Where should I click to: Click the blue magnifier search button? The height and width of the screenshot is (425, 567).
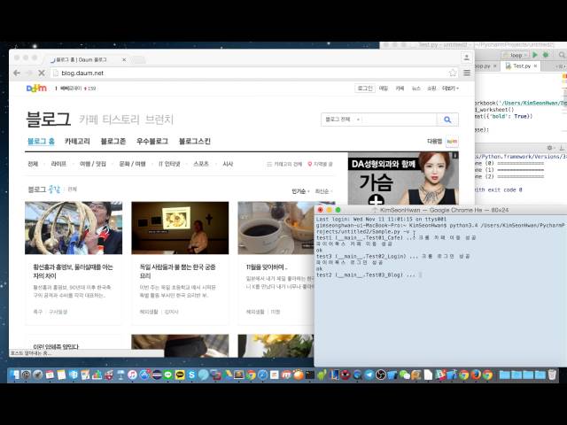pos(447,120)
